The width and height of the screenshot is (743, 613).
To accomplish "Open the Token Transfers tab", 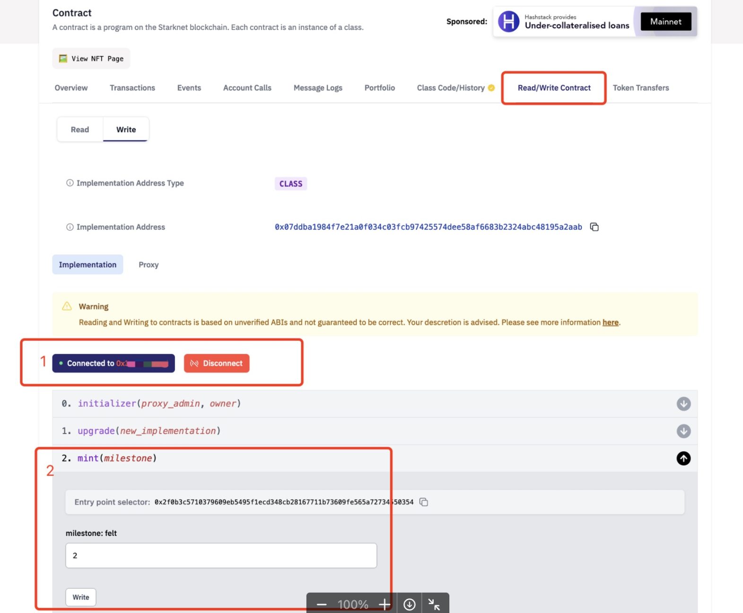I will pyautogui.click(x=640, y=88).
